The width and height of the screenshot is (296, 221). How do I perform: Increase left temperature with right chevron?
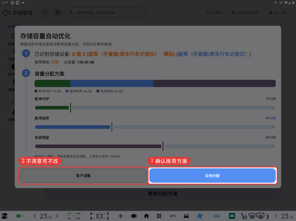[x=57, y=216]
